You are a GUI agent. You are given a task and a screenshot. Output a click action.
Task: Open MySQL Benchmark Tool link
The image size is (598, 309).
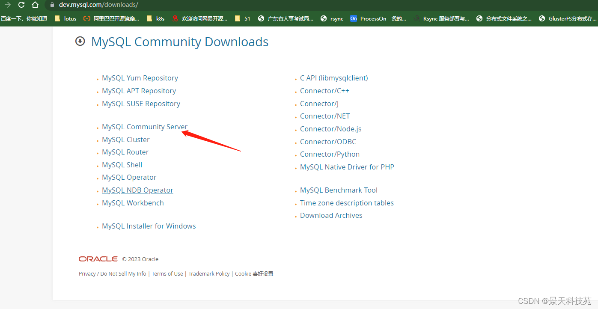coord(339,190)
